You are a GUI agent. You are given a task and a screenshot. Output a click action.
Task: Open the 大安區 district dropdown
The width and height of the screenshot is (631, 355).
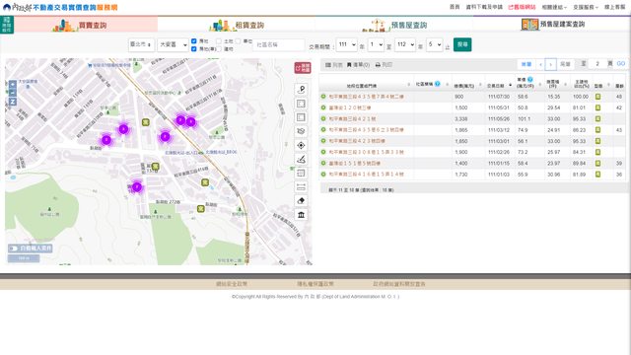174,44
